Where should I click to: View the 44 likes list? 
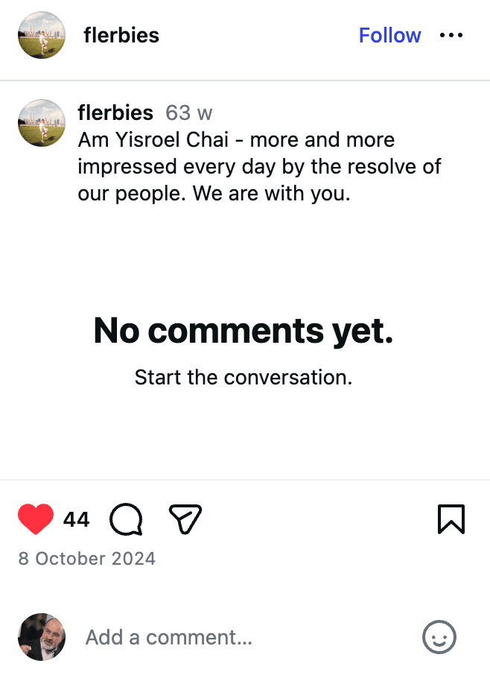[x=76, y=519]
